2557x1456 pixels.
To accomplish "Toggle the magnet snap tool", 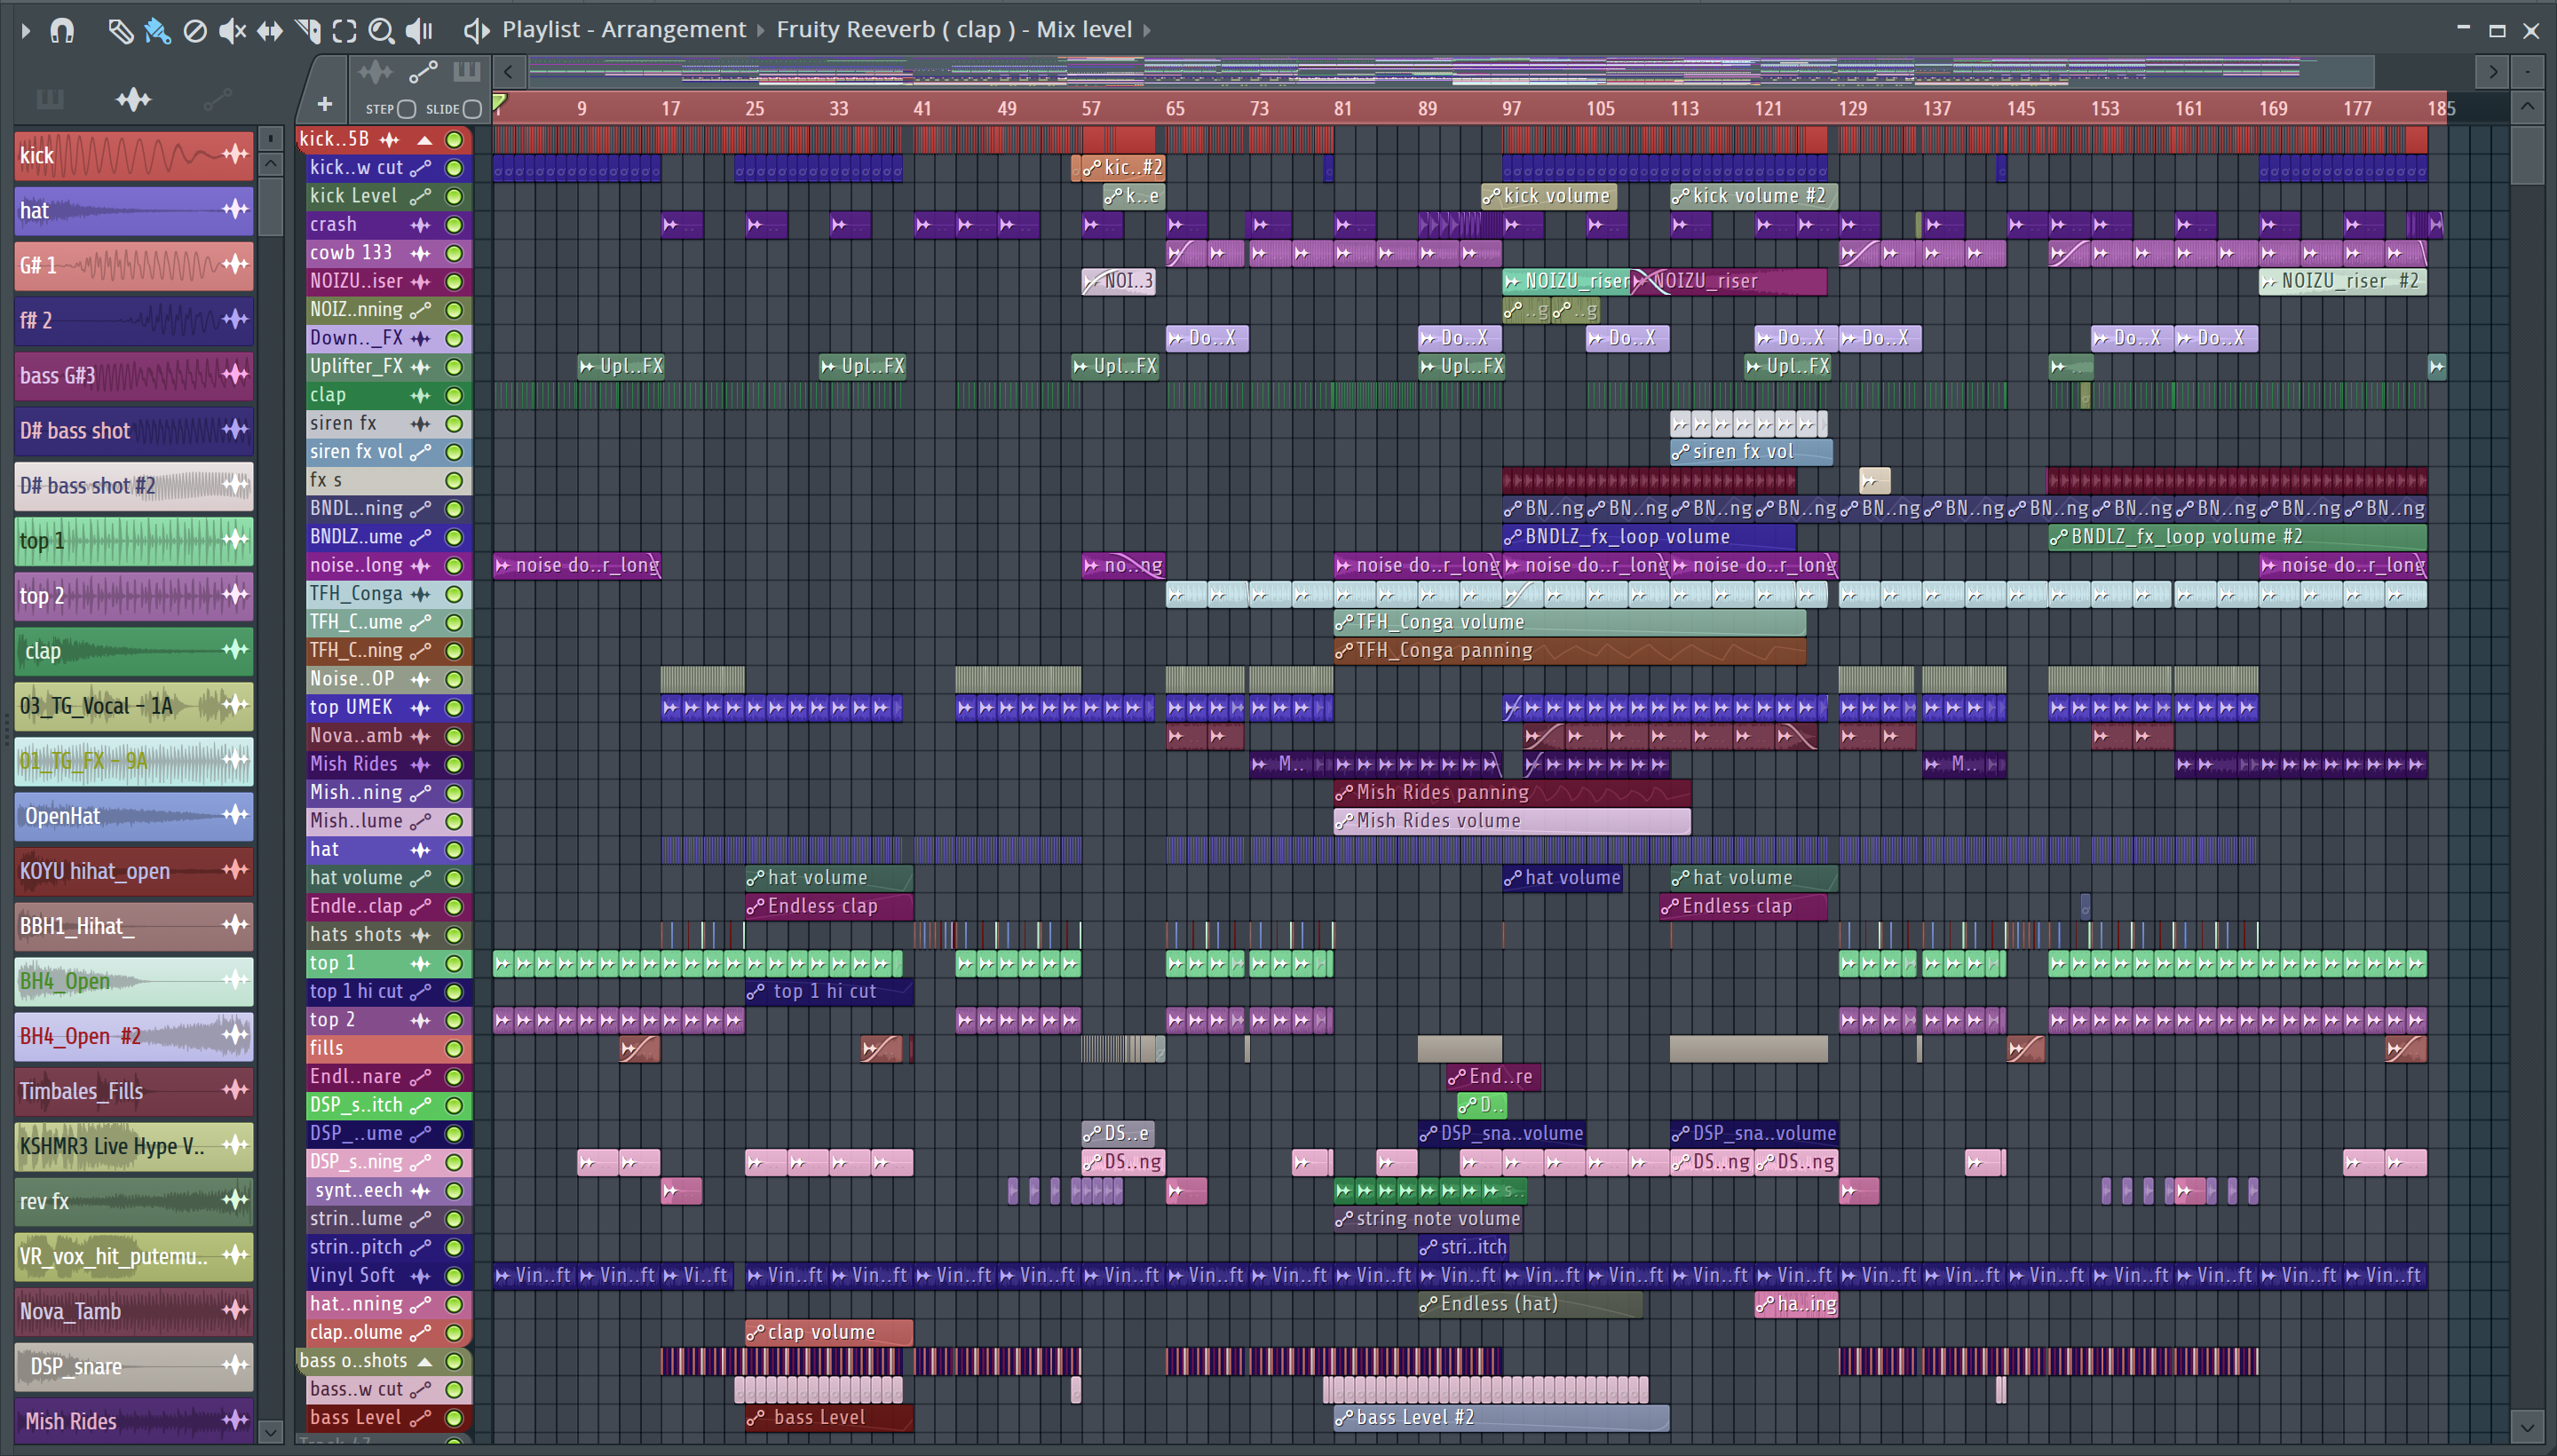I will tap(62, 31).
